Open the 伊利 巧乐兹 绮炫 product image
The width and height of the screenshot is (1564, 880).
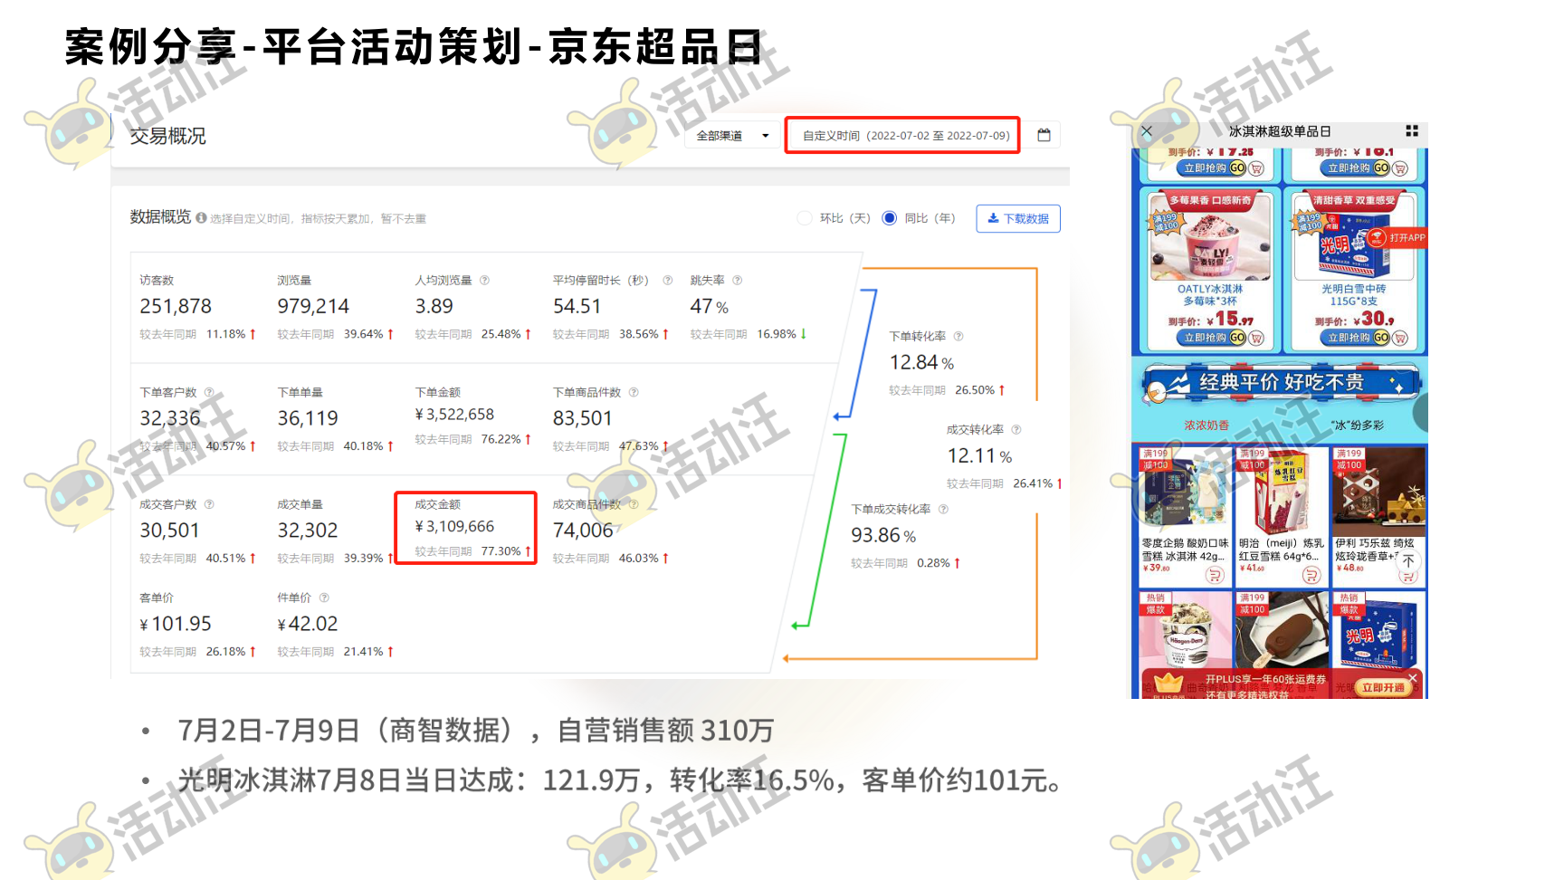point(1378,491)
